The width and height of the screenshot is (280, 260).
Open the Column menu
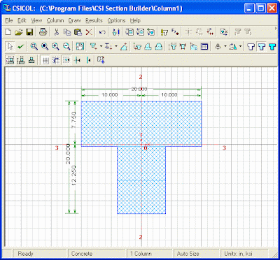tap(55, 20)
